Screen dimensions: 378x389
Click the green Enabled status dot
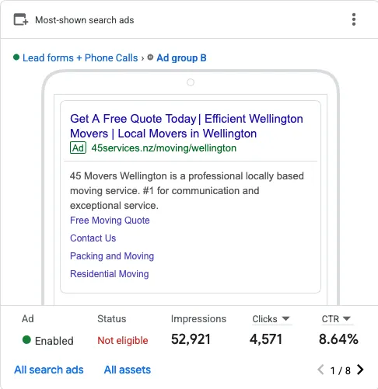coord(26,339)
